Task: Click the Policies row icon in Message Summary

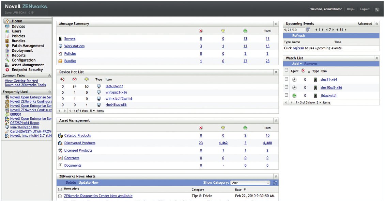Action: [x=60, y=54]
